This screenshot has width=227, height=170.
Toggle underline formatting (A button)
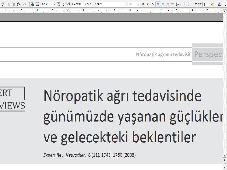point(153,4)
